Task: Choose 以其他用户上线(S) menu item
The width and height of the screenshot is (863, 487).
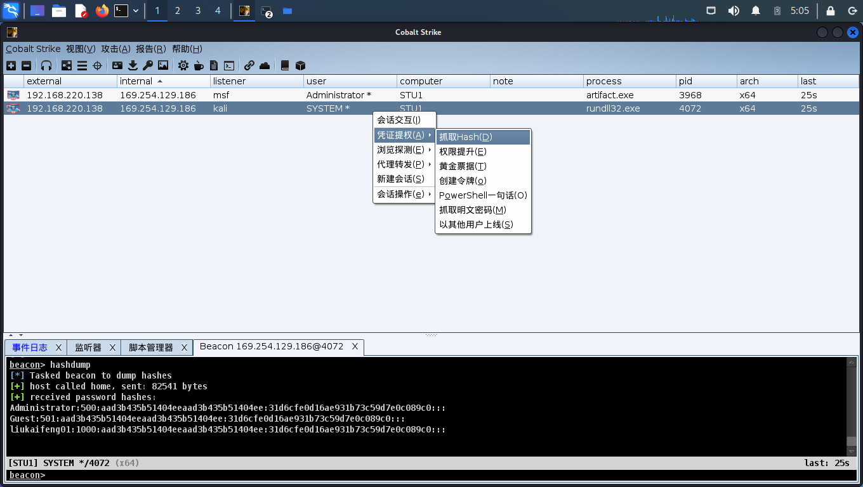Action: click(483, 224)
